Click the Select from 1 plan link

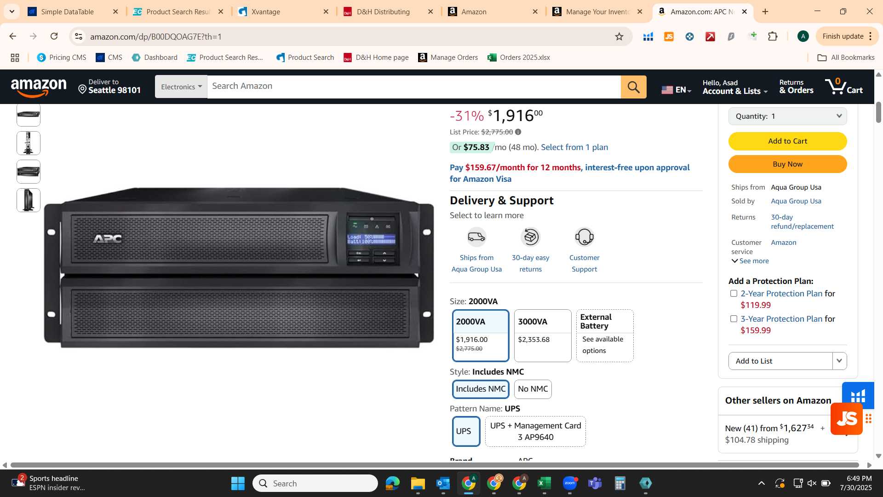[x=574, y=147]
